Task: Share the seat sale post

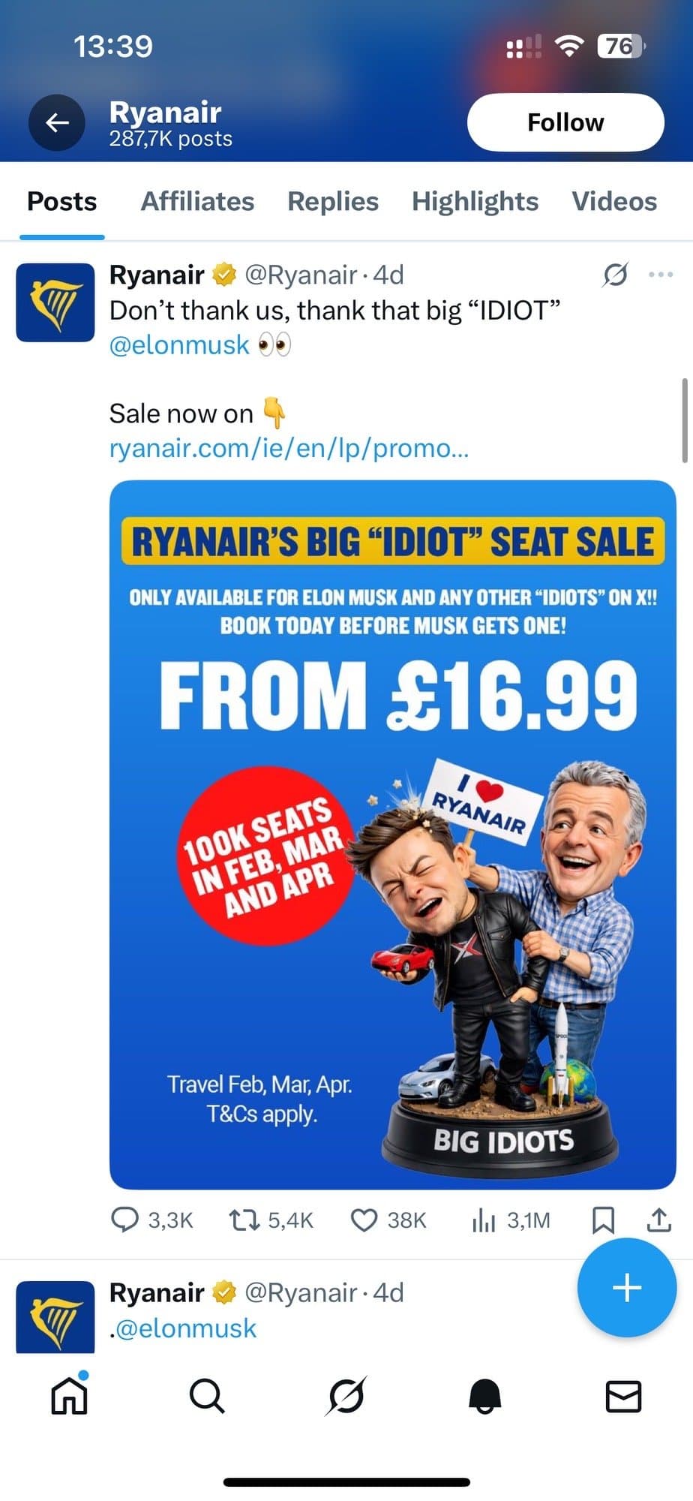Action: point(658,1220)
